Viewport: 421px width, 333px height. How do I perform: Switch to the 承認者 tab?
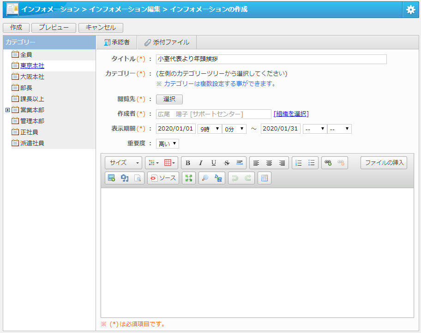tap(117, 42)
